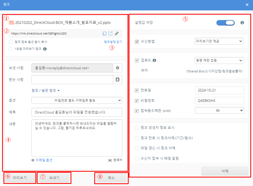Viewport: 253px width, 186px height.
Task: Click info icon next to 업로드
Action: point(154,60)
